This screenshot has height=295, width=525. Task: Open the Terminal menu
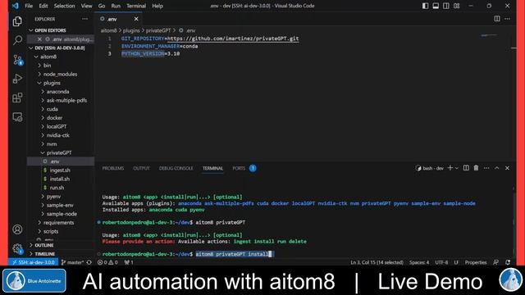pyautogui.click(x=136, y=6)
